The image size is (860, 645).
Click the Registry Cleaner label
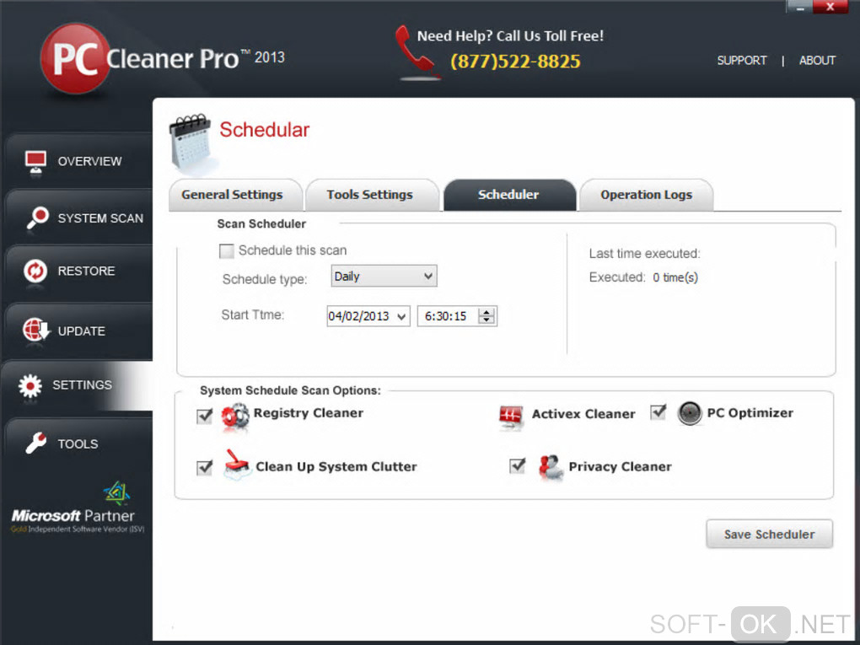pyautogui.click(x=309, y=413)
